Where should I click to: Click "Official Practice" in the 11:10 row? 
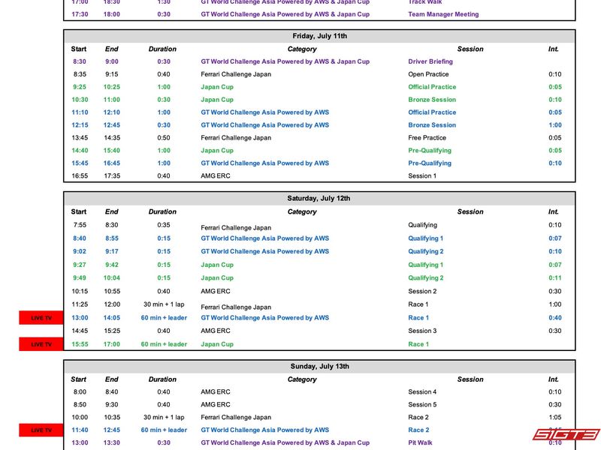[432, 112]
